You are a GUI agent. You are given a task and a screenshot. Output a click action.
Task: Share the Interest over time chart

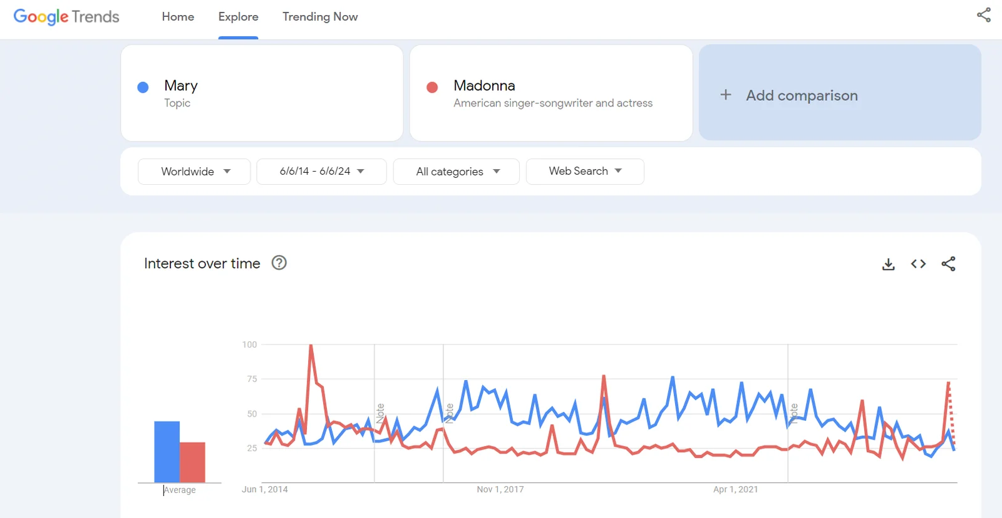tap(948, 264)
